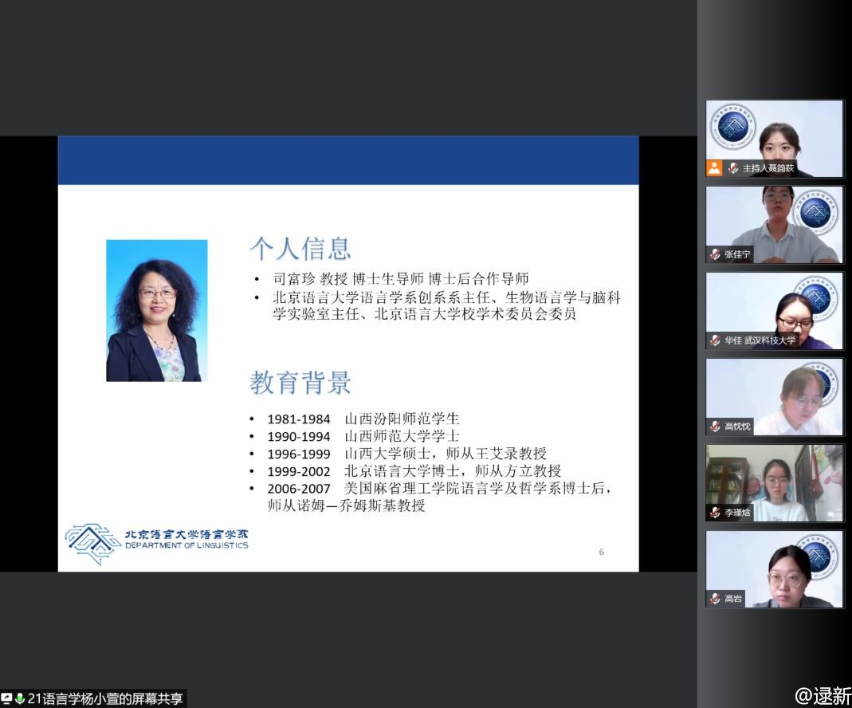Select host 聂简荻's video thumbnail
The width and height of the screenshot is (852, 708).
pos(775,132)
